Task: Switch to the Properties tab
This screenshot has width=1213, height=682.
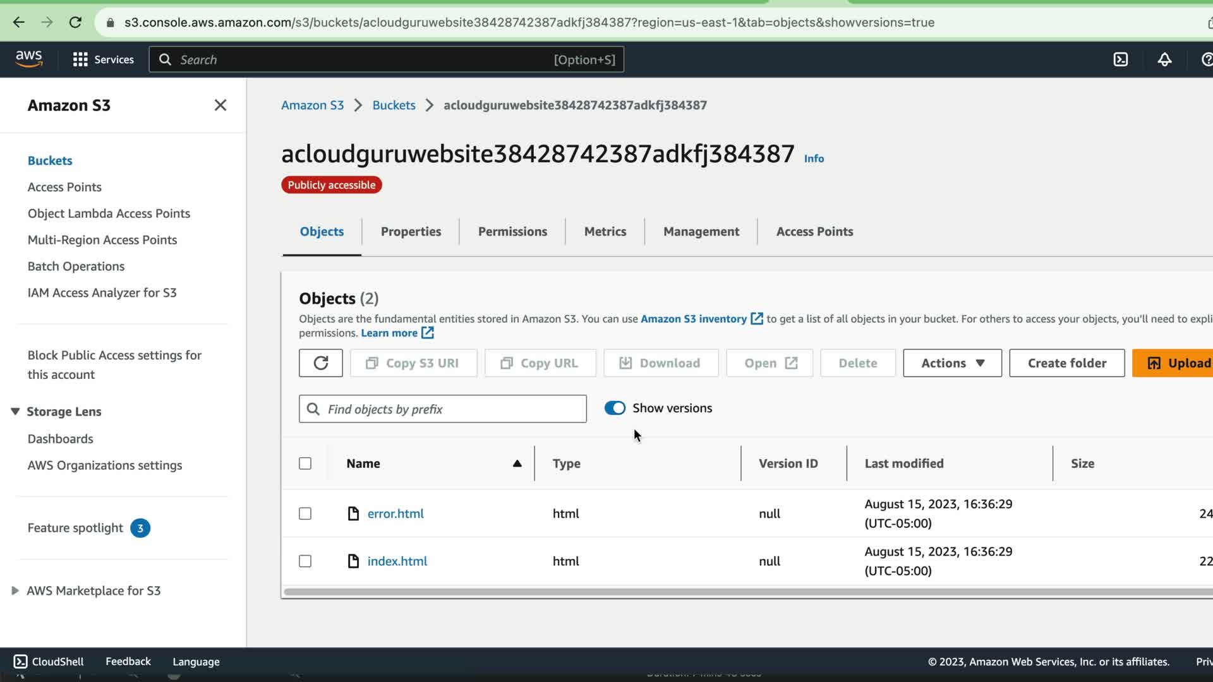Action: tap(411, 232)
